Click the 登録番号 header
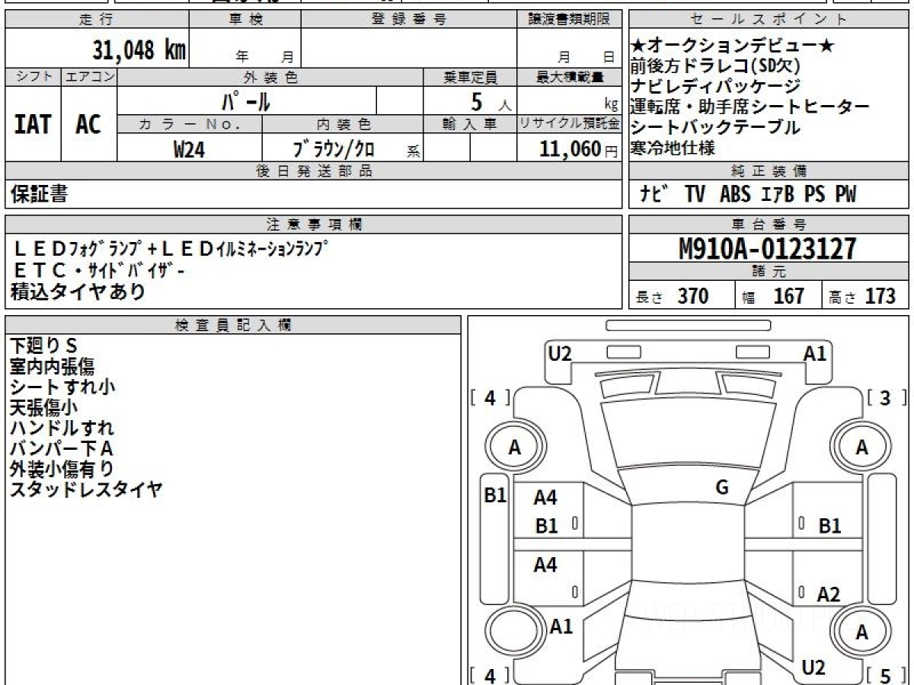 click(x=409, y=20)
